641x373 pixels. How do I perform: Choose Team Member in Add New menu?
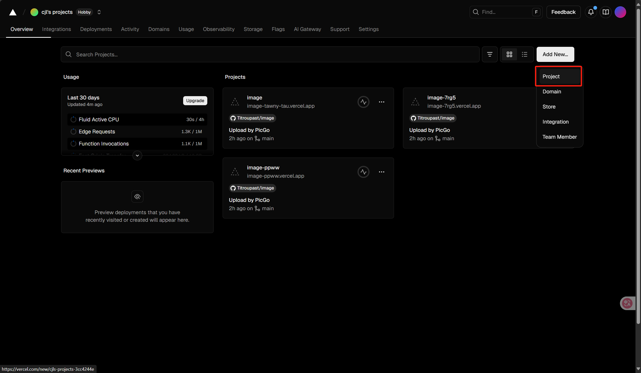559,137
